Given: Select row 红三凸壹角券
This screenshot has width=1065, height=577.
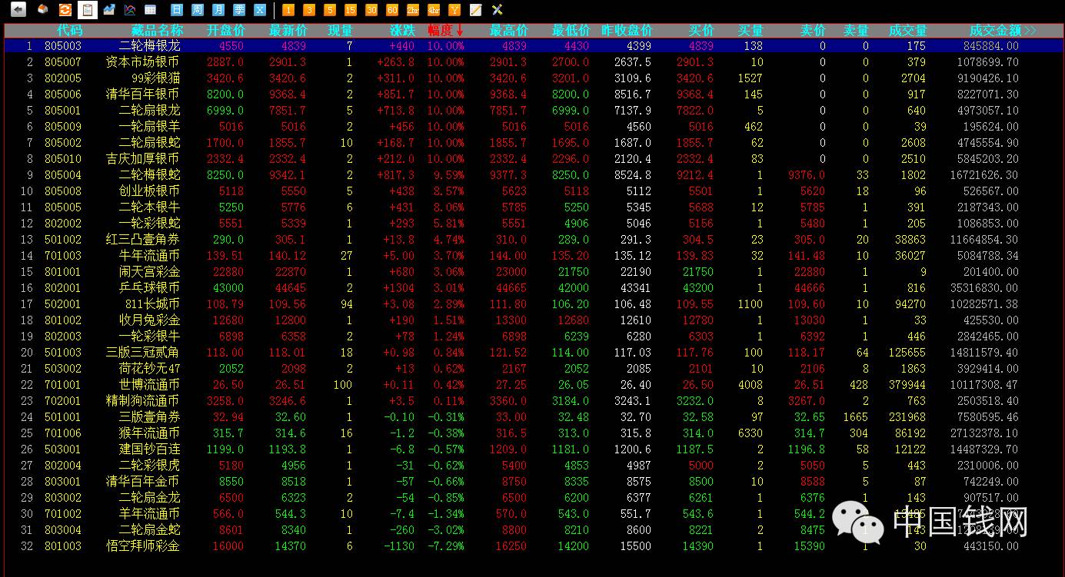Looking at the screenshot, I should click(532, 239).
